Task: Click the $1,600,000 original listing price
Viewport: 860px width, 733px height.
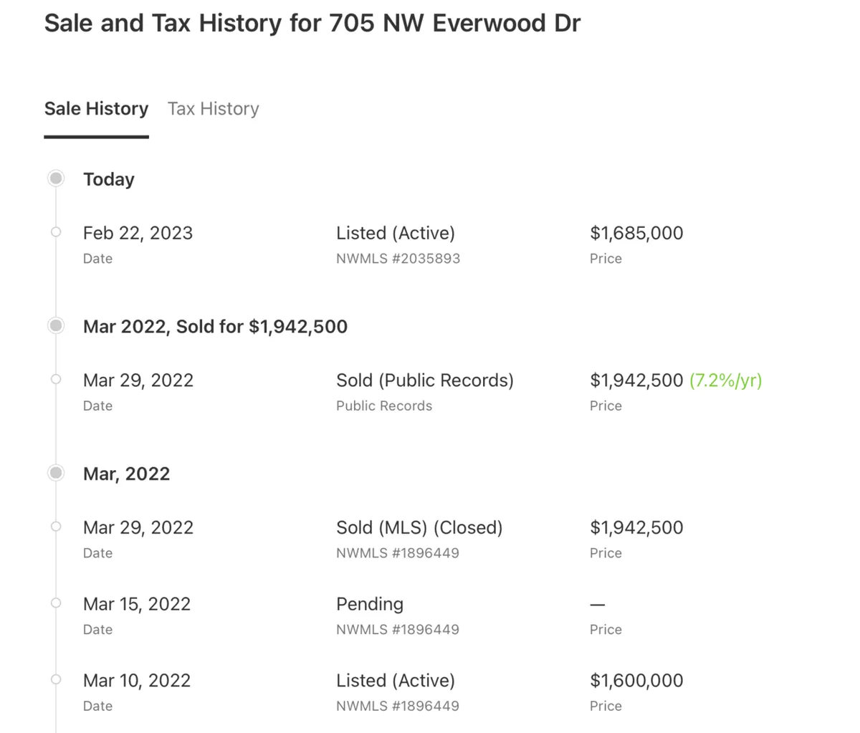Action: [x=636, y=681]
